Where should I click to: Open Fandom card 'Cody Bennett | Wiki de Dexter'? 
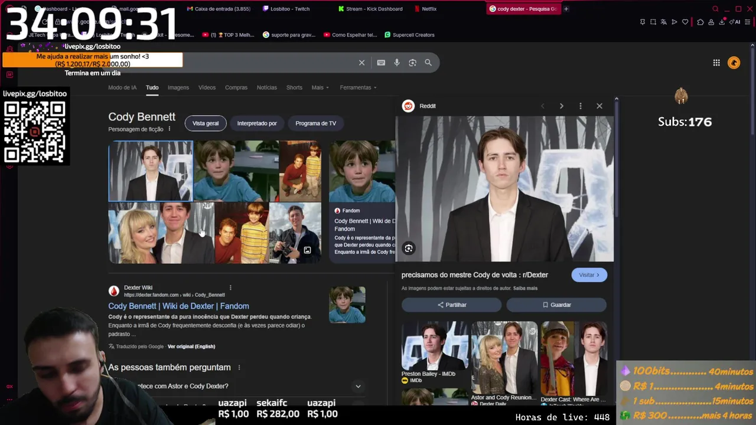click(362, 202)
